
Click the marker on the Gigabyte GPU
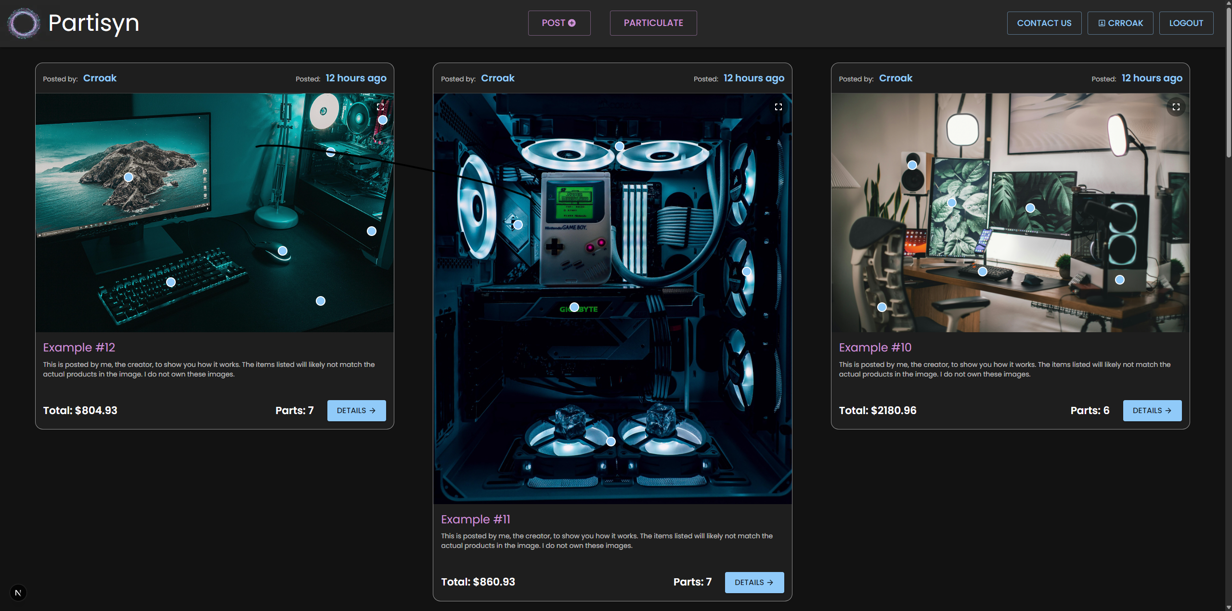pos(574,307)
